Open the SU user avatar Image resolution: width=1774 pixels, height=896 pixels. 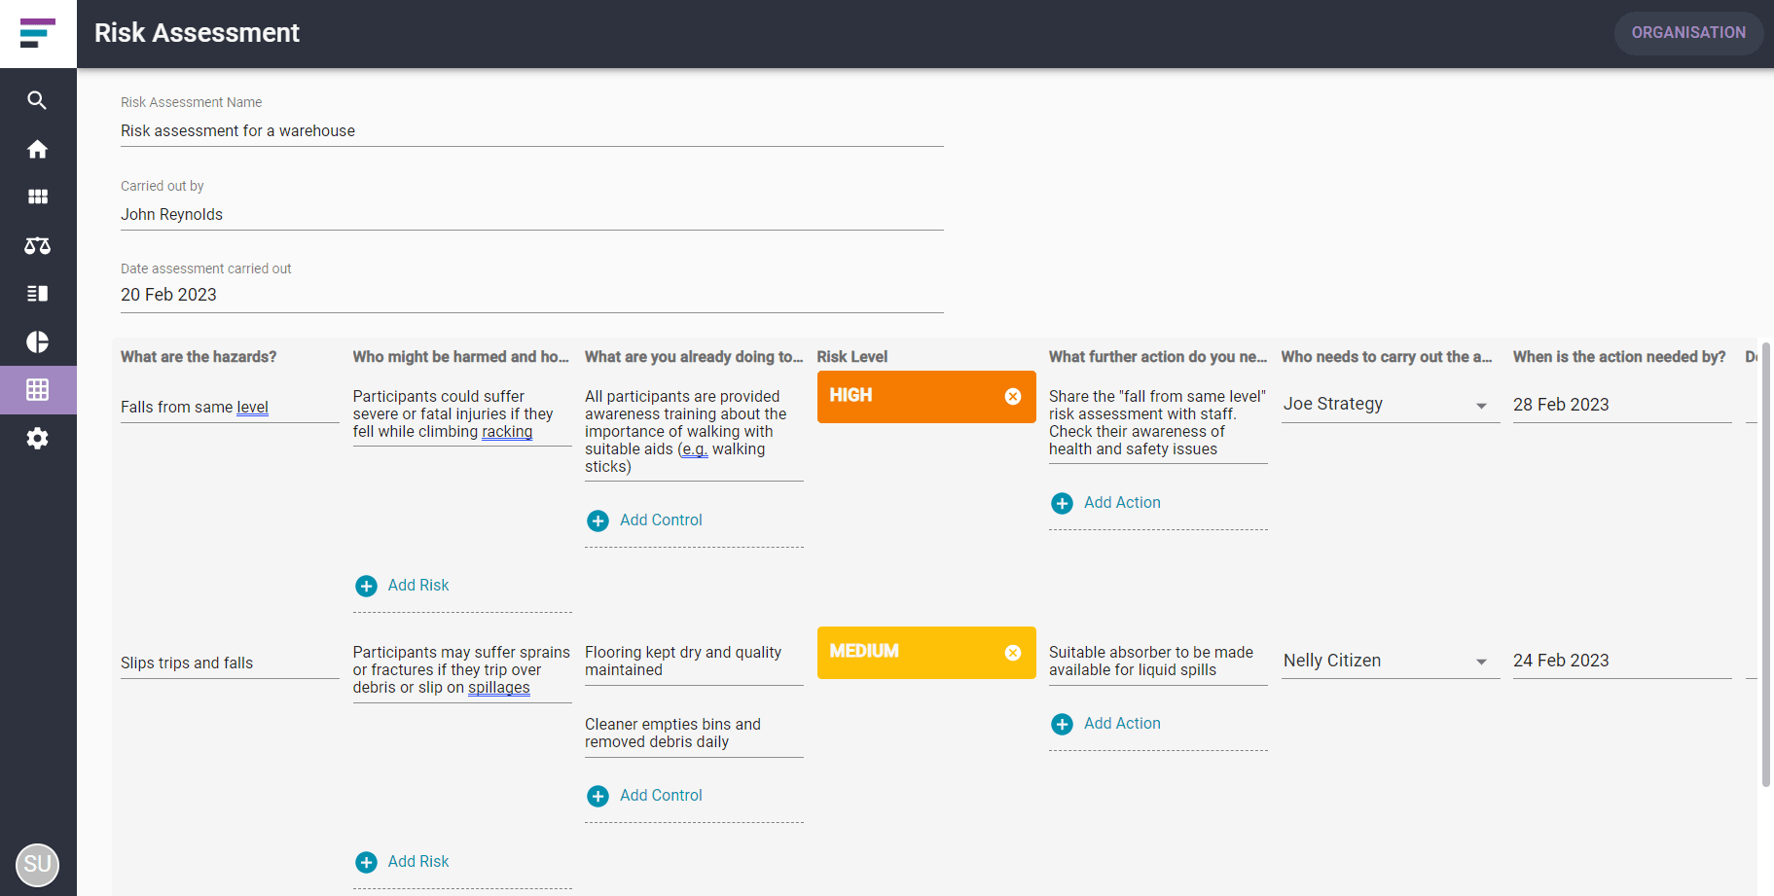coord(37,864)
